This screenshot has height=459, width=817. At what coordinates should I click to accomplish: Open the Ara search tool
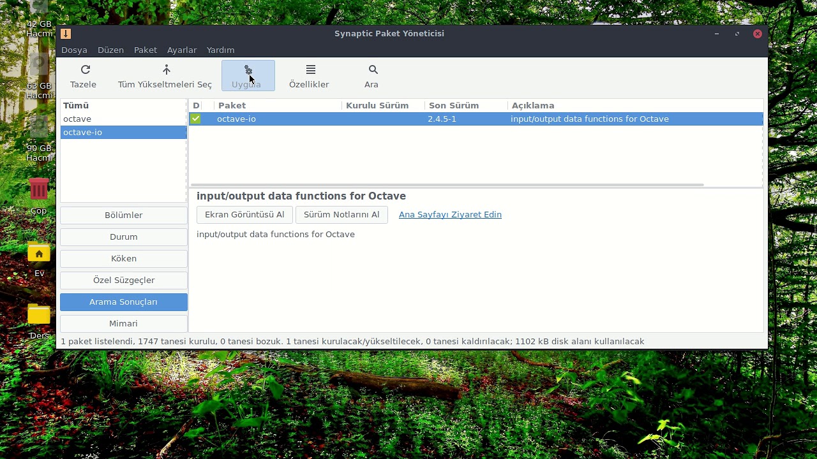[x=371, y=76]
